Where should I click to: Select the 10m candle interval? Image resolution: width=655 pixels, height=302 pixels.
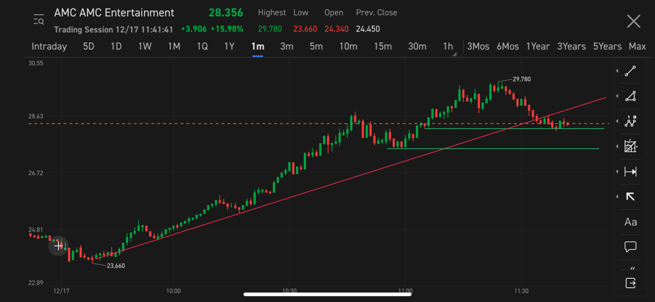tap(348, 46)
